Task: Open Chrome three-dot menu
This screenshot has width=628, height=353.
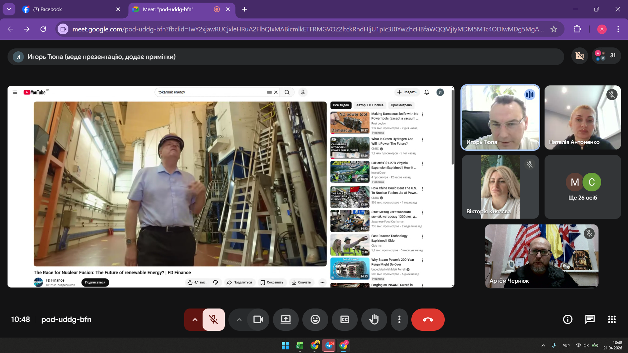Action: coord(618,29)
